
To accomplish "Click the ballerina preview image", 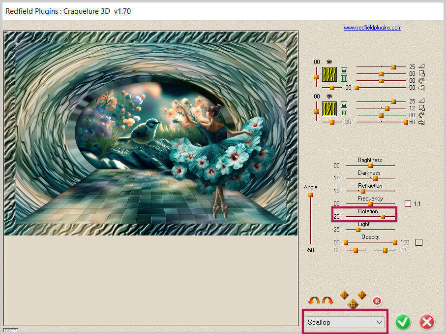I will [x=151, y=133].
